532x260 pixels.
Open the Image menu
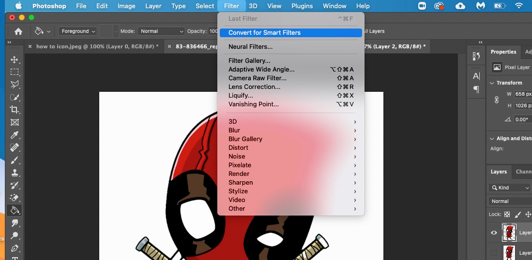126,6
